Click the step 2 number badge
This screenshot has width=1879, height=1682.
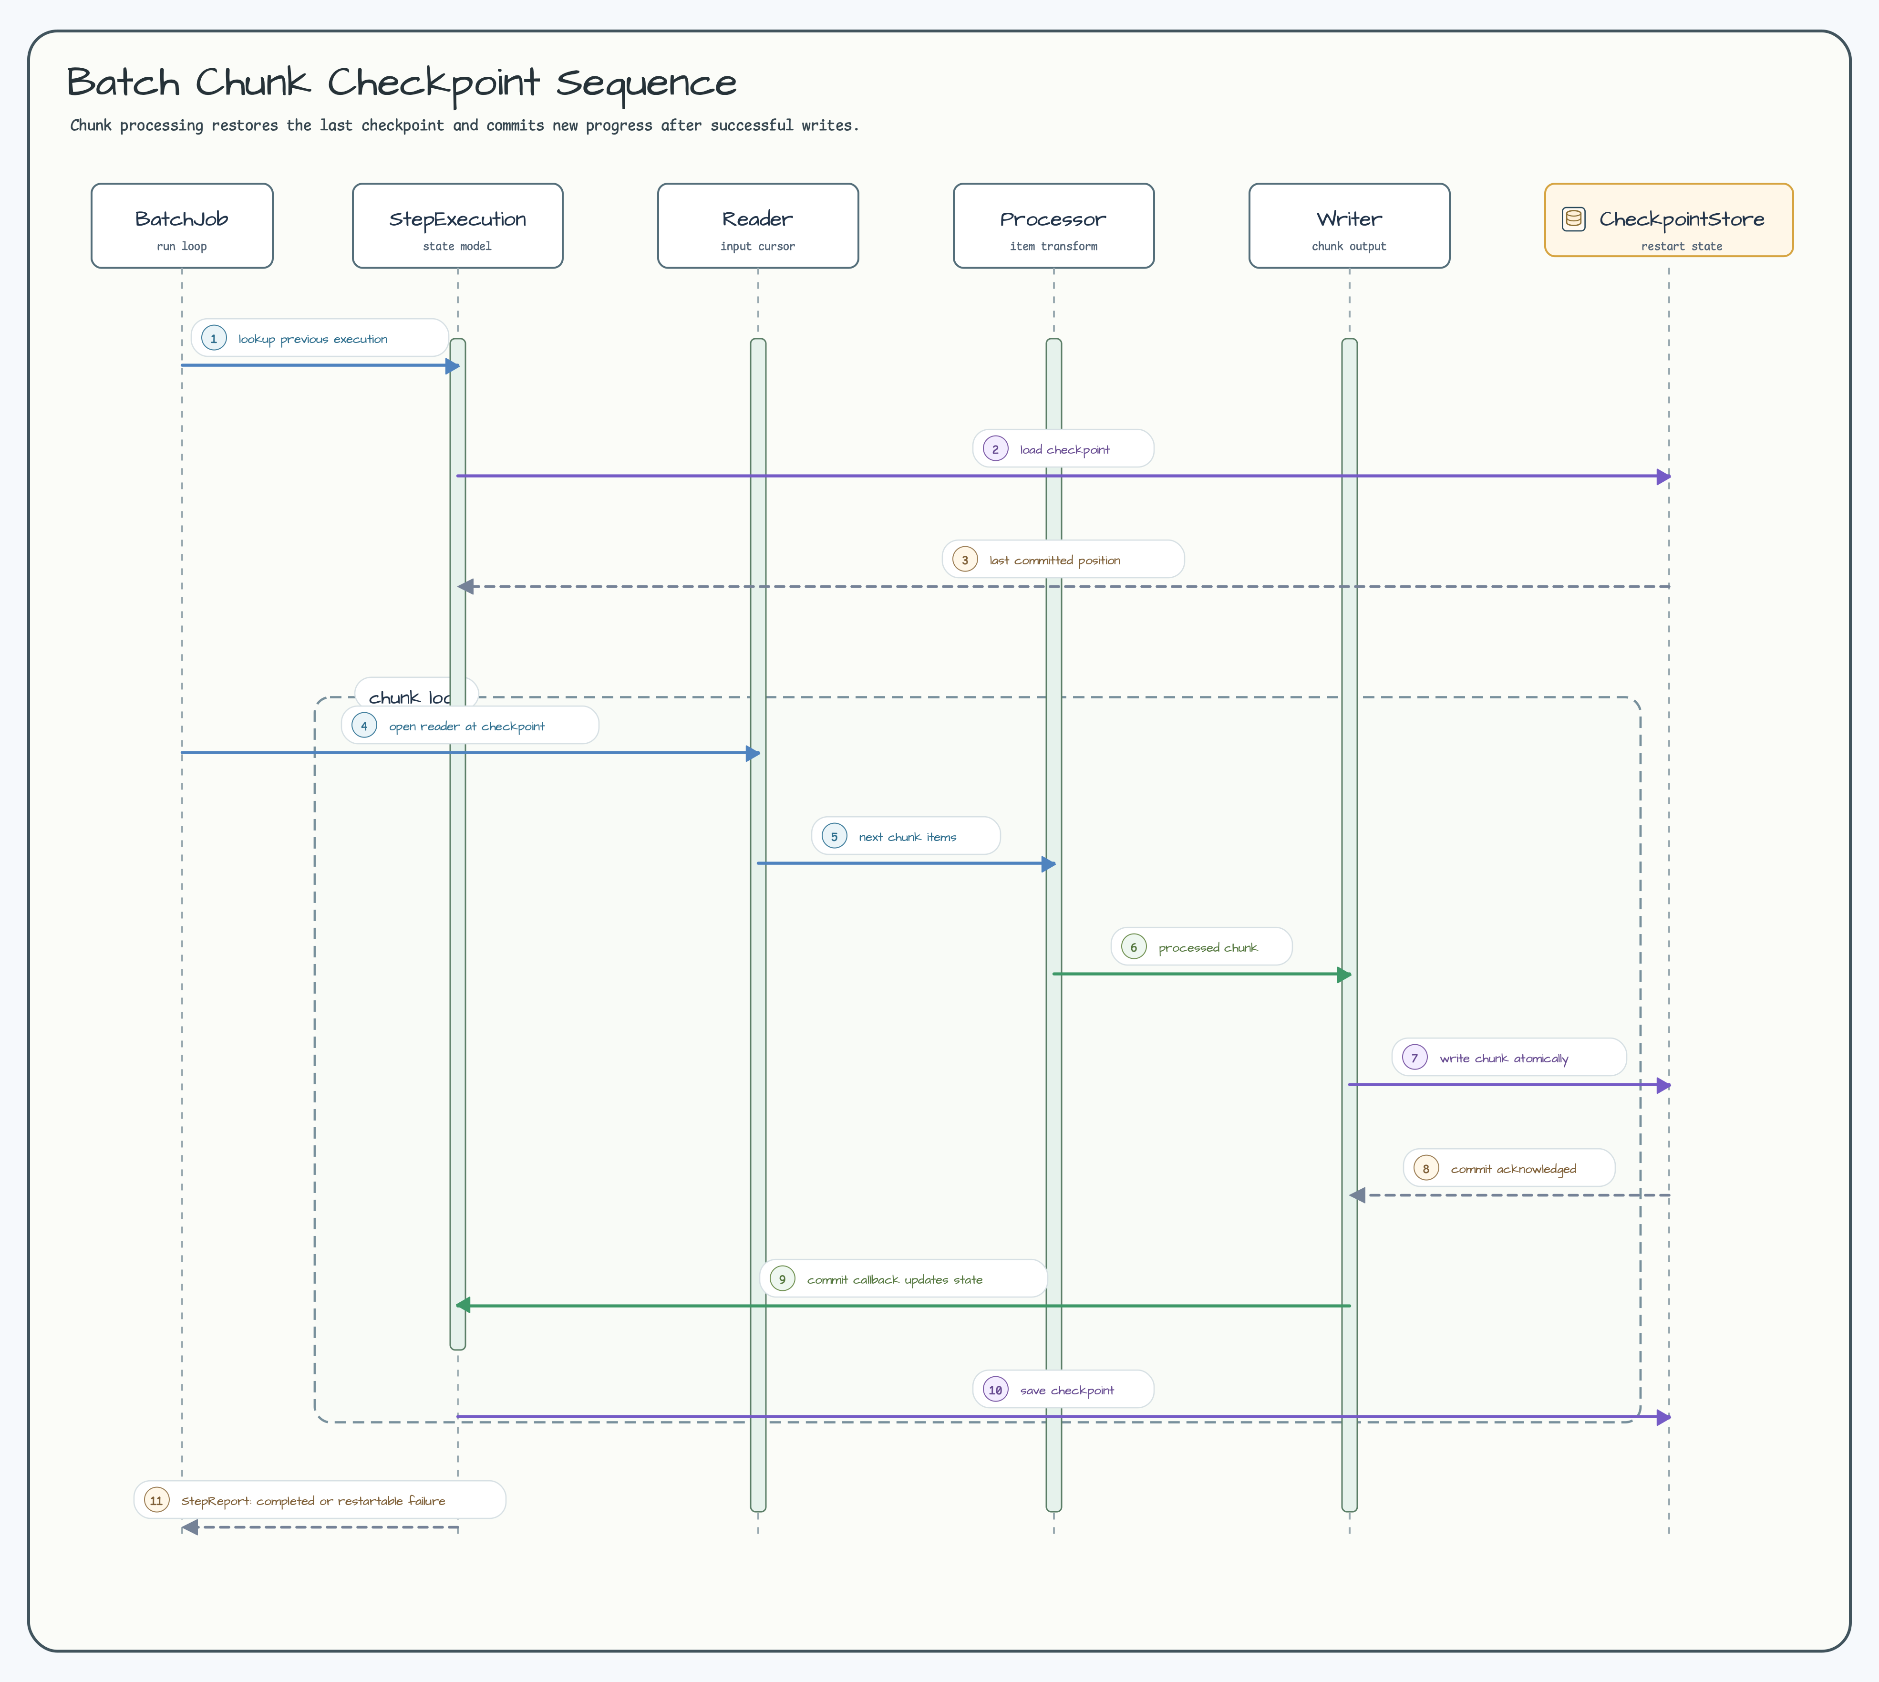(x=995, y=448)
